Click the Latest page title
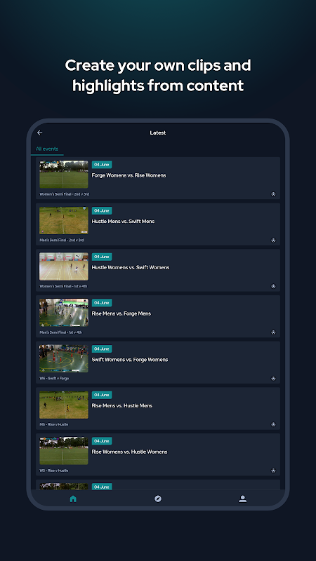316x561 pixels. pyautogui.click(x=157, y=133)
